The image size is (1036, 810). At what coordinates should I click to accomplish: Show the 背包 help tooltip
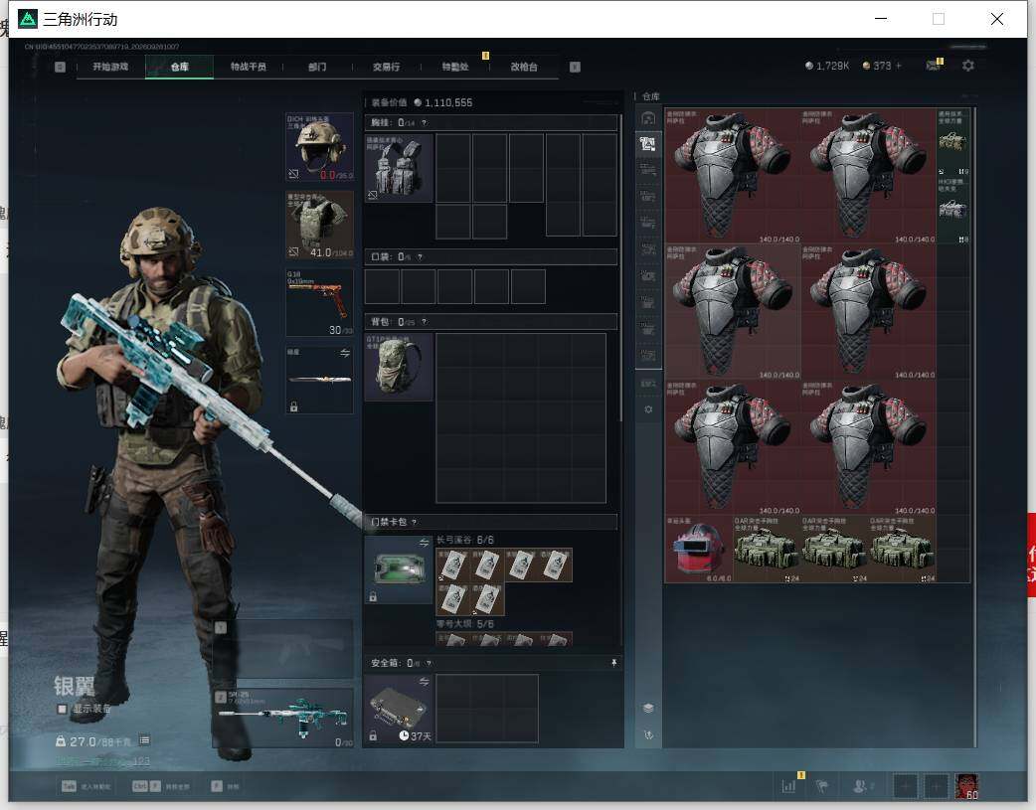(x=425, y=322)
